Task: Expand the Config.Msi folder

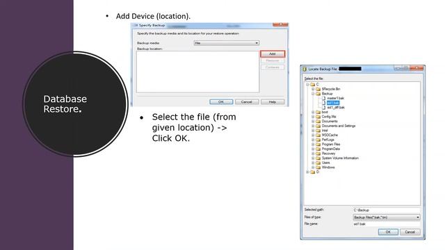Action: point(313,117)
